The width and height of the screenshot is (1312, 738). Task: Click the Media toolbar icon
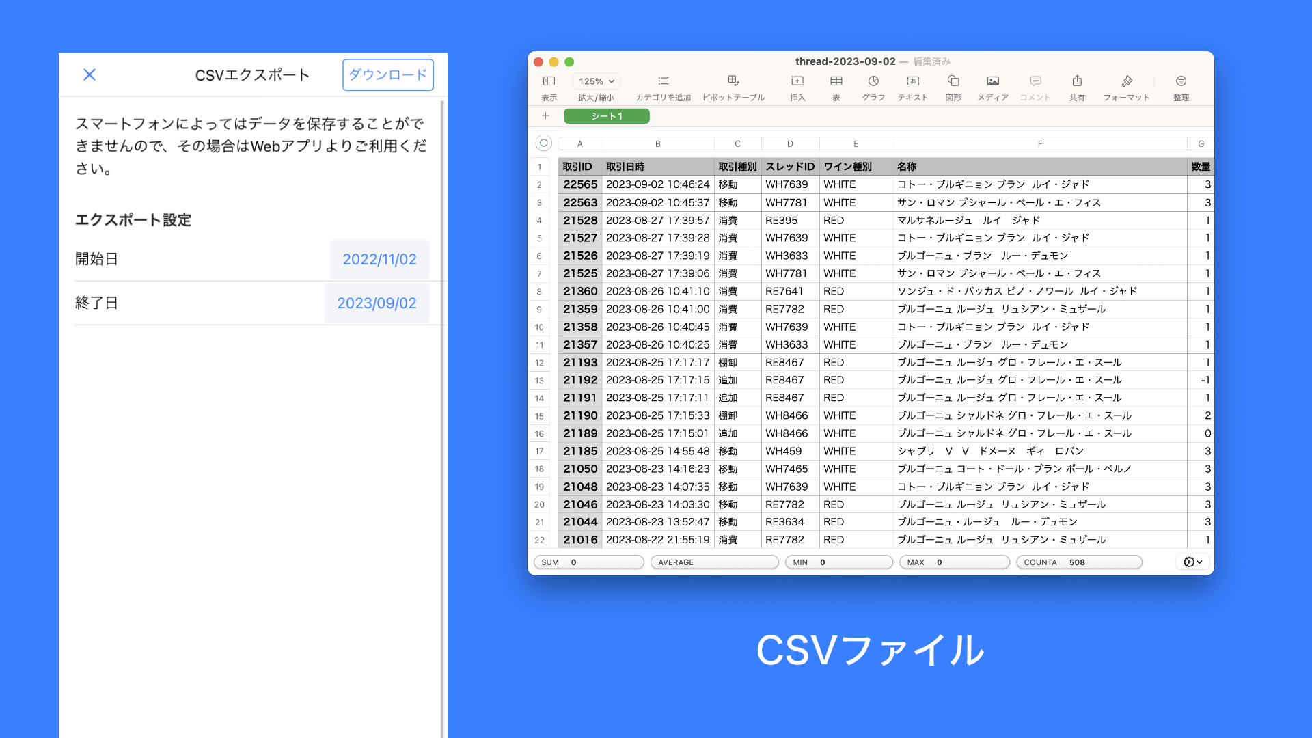pos(993,81)
